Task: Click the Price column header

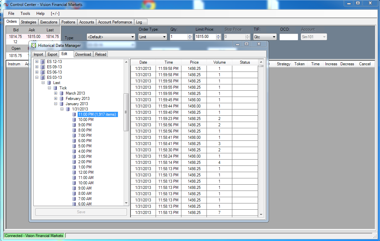Action: pyautogui.click(x=194, y=62)
